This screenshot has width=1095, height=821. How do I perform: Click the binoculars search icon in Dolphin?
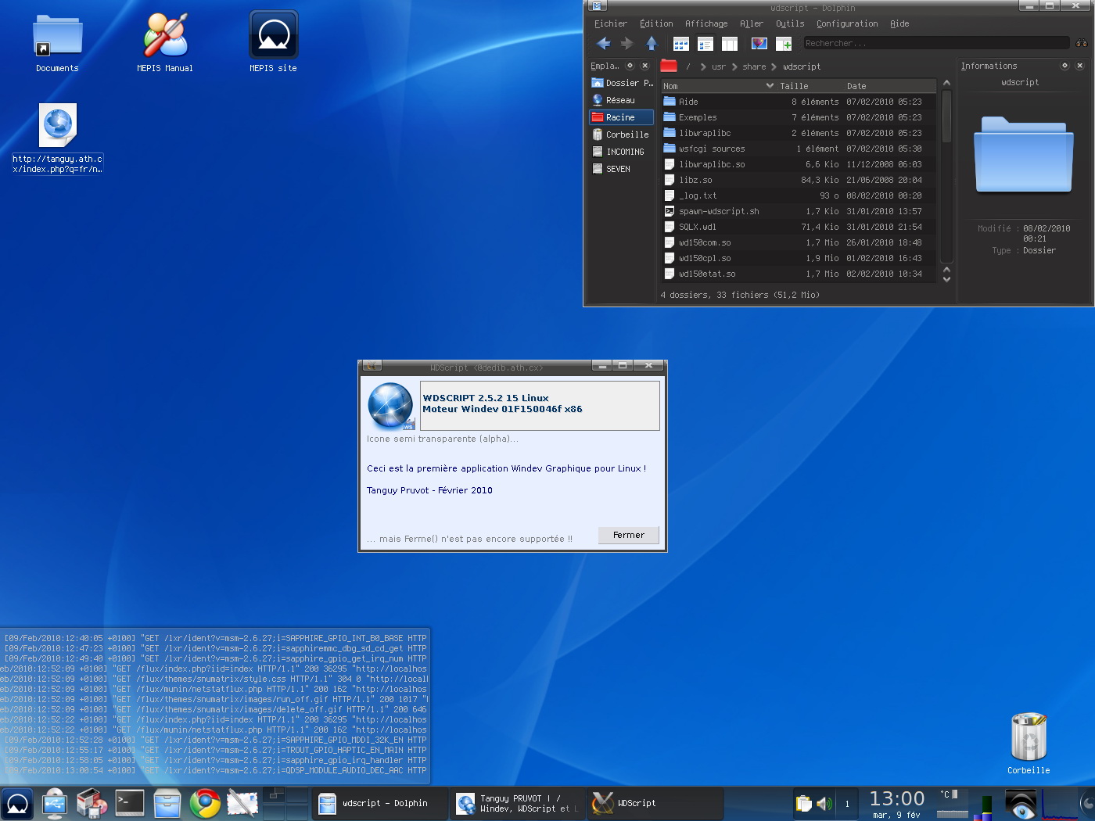click(1082, 43)
